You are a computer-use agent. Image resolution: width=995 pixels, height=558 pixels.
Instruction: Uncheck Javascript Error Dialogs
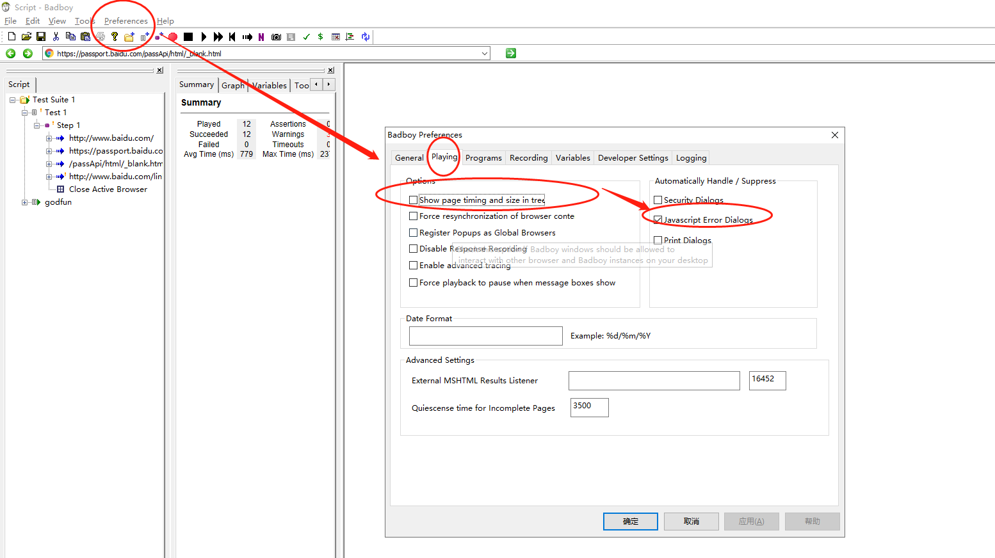pyautogui.click(x=658, y=220)
